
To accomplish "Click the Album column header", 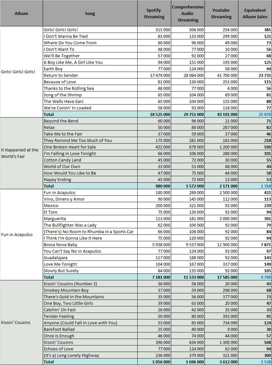I will (22, 13).
